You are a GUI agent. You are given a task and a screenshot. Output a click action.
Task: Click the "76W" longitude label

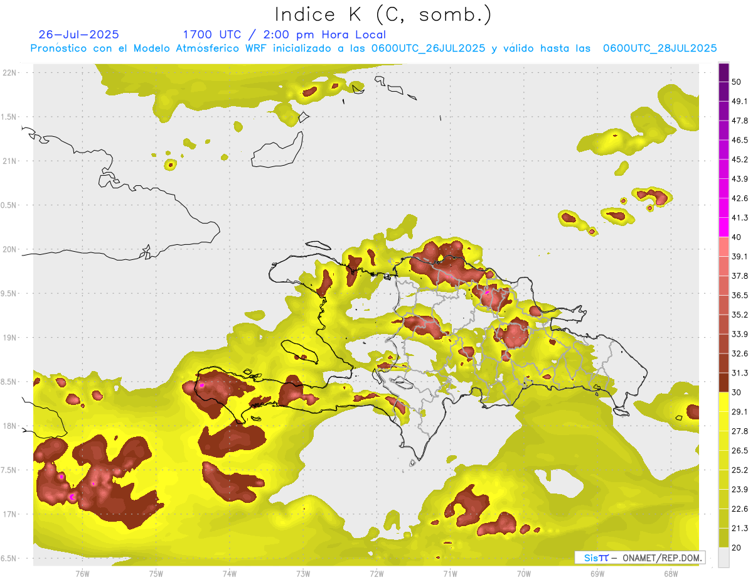[x=82, y=573]
